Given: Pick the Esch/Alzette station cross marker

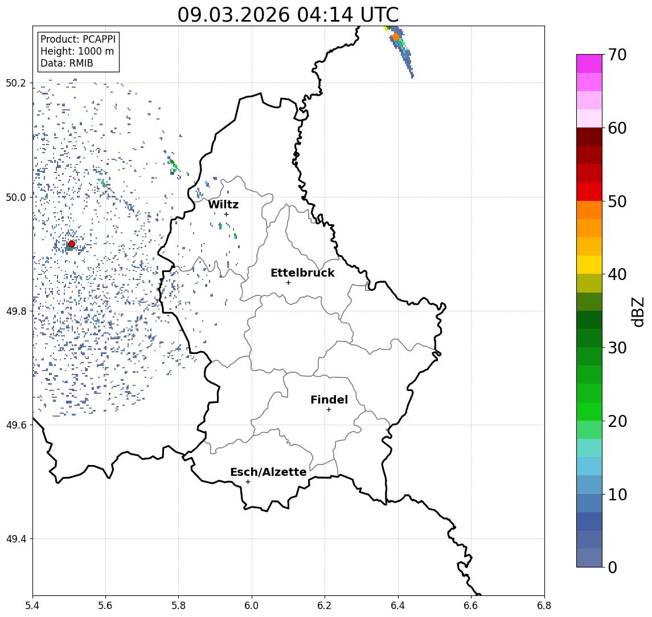Looking at the screenshot, I should 248,482.
